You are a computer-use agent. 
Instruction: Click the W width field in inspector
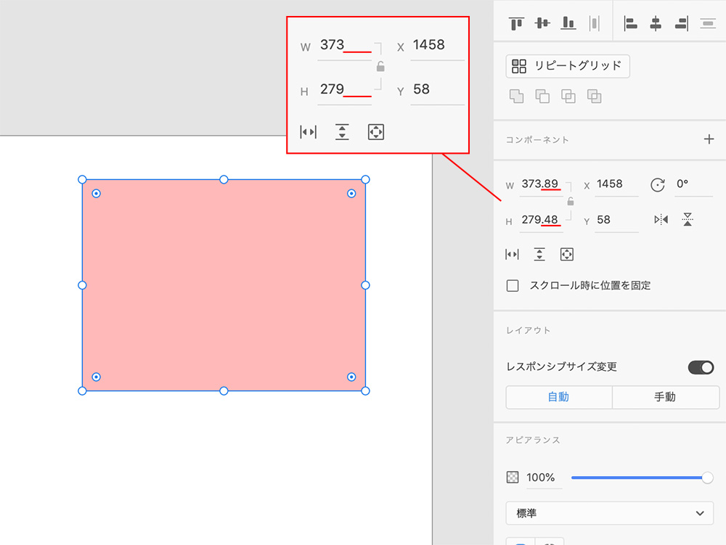pyautogui.click(x=540, y=184)
